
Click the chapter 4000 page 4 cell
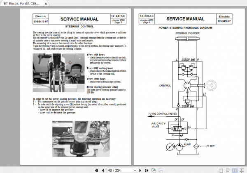[147, 21]
